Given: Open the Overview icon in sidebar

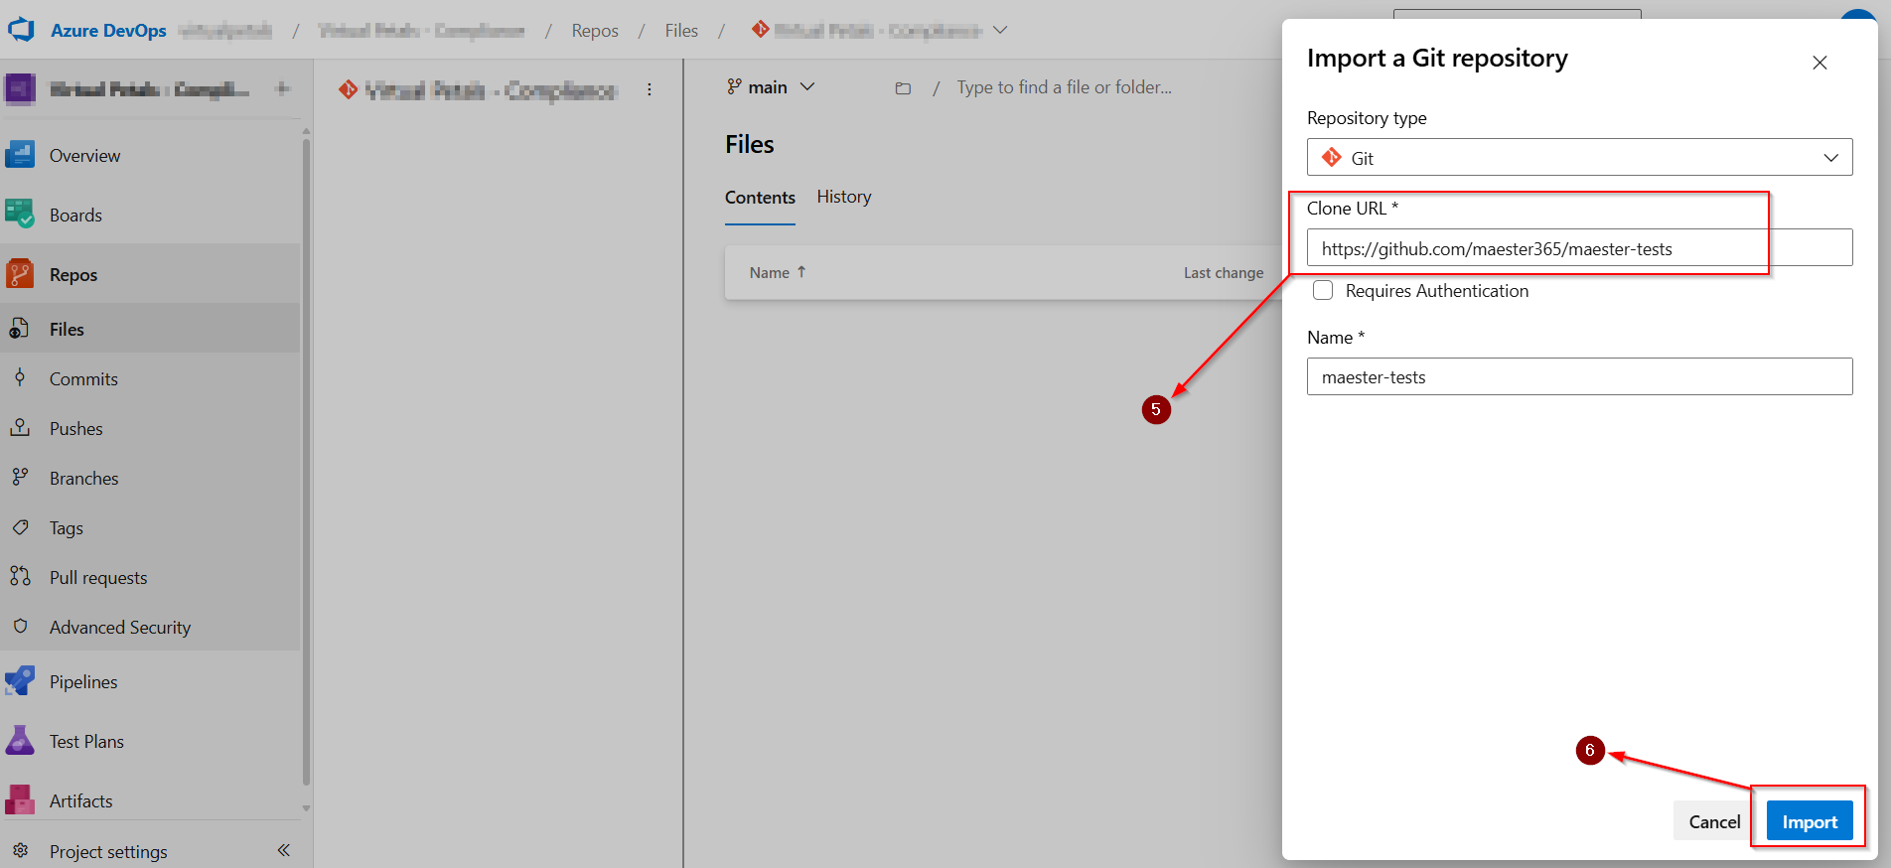Looking at the screenshot, I should point(20,155).
